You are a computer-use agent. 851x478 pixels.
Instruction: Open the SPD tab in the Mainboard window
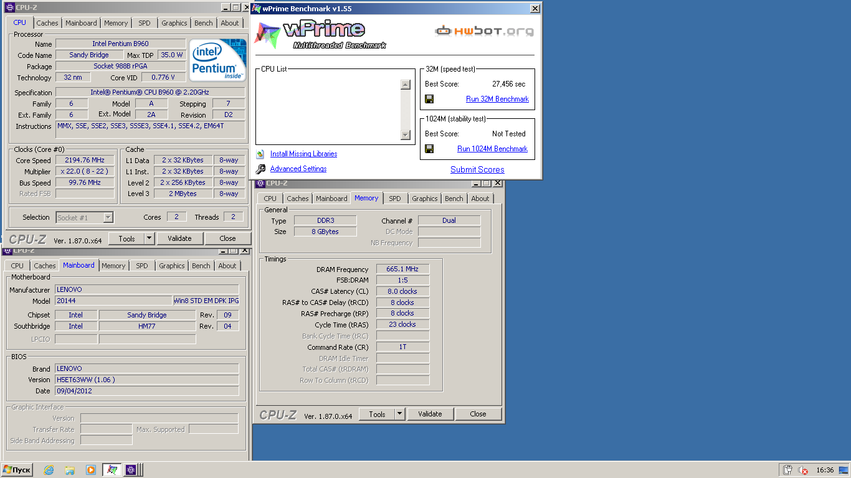(142, 266)
